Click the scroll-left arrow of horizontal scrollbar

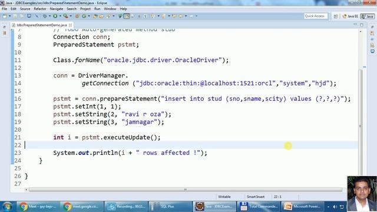[x=26, y=190]
